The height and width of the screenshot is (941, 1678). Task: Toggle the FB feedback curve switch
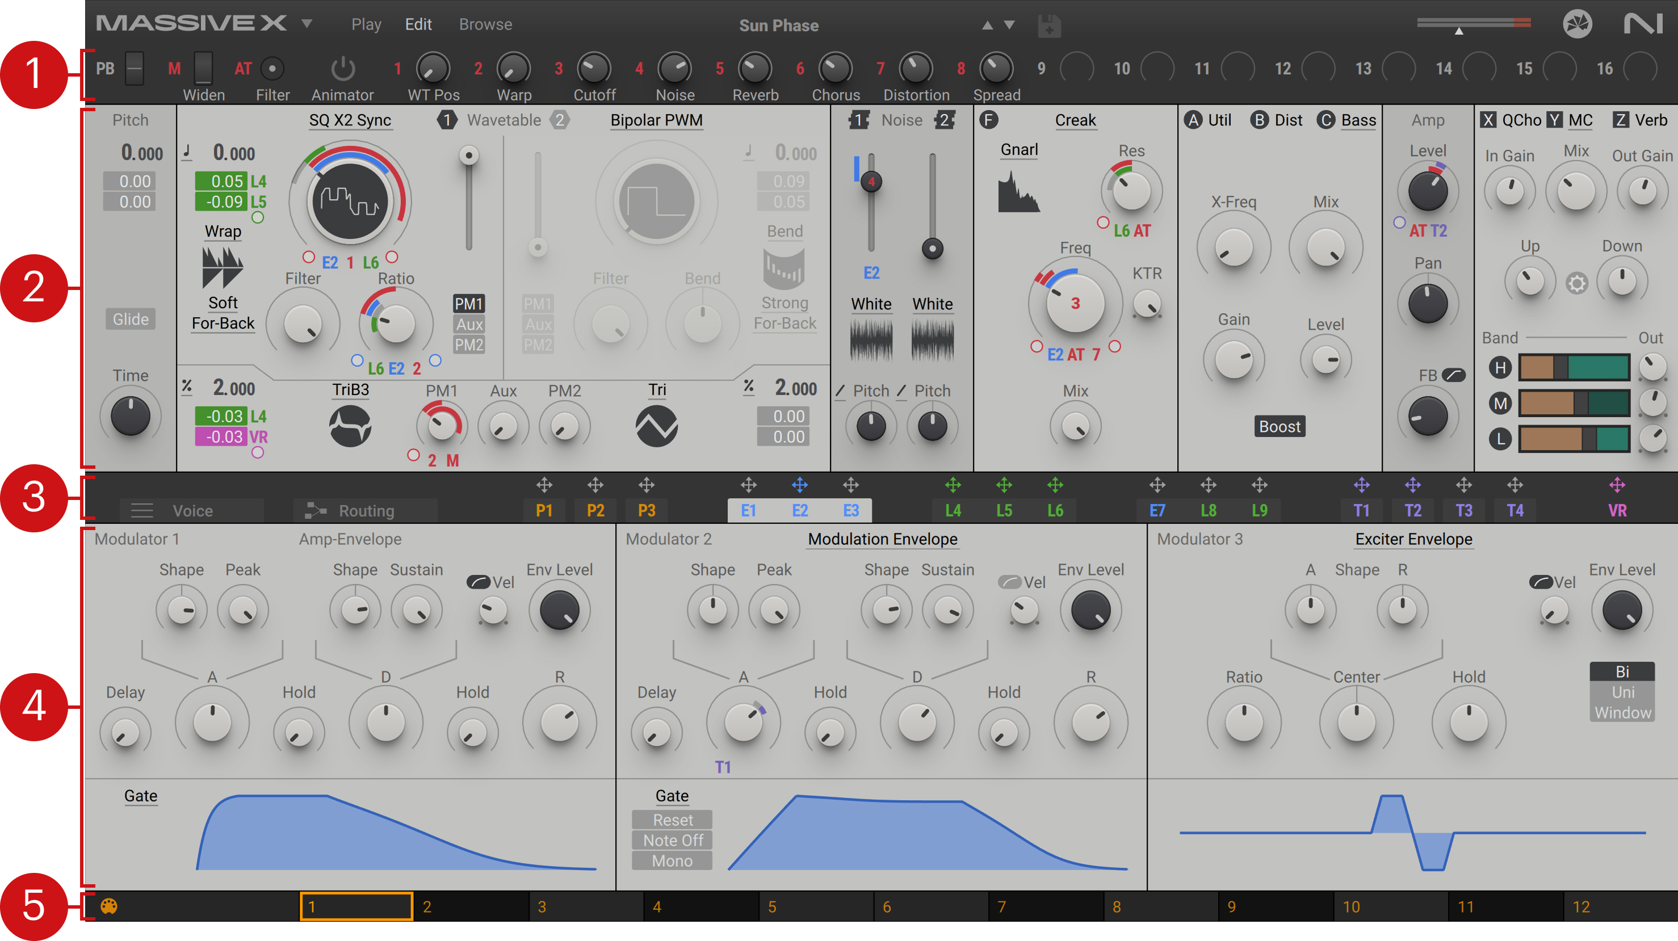click(1453, 375)
